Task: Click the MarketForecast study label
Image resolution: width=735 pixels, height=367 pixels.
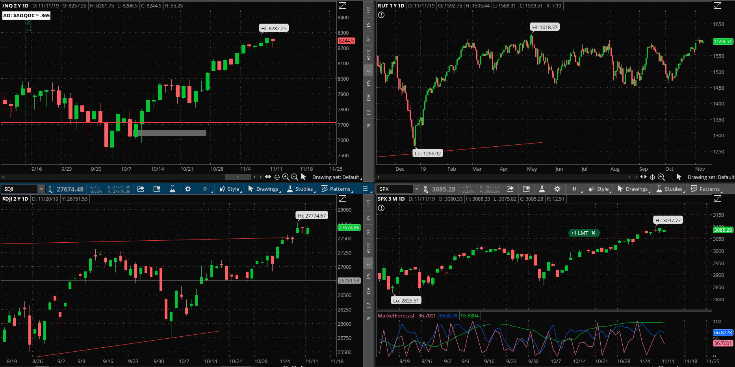Action: pyautogui.click(x=396, y=315)
